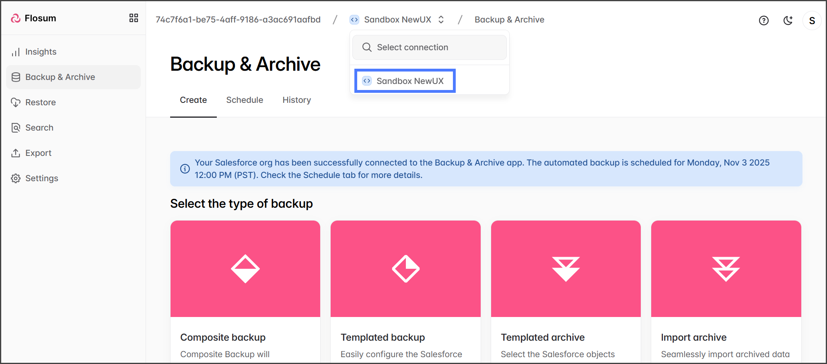Screen dimensions: 827x364
Task: Click the Composite backup diamond icon
Action: (x=245, y=269)
